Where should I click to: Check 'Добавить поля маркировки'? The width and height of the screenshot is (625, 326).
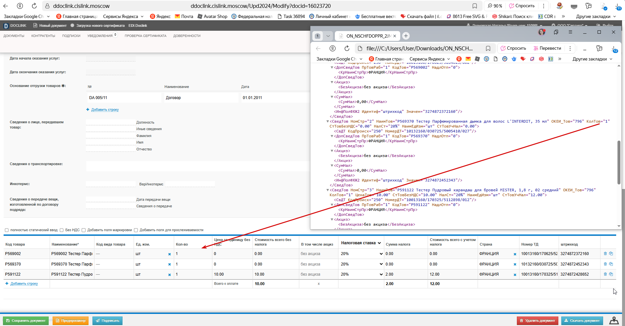coord(84,230)
